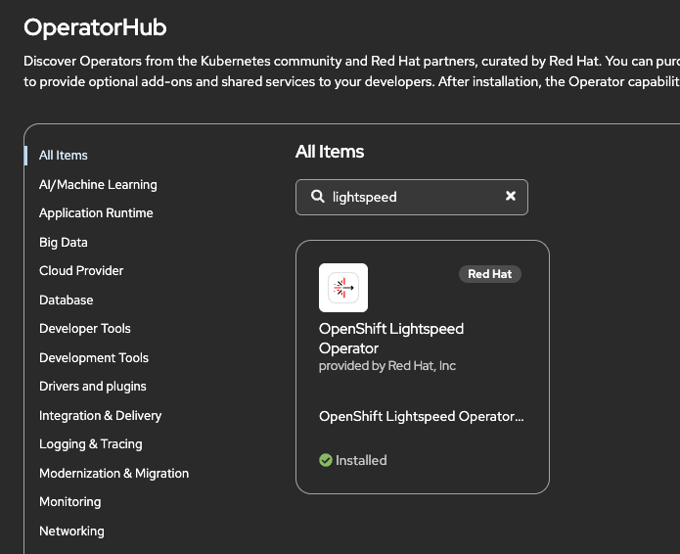Click the green Installed checkmark icon
This screenshot has height=554, width=680.
(325, 460)
